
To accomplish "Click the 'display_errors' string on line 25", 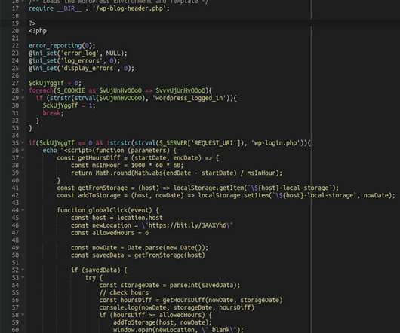I will coord(88,68).
